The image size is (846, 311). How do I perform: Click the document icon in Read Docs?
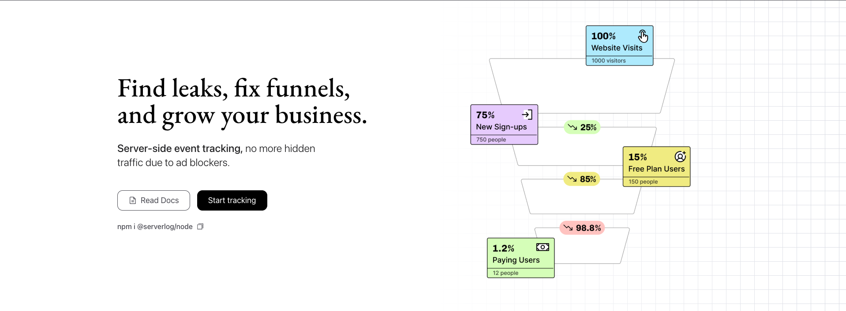pos(133,200)
